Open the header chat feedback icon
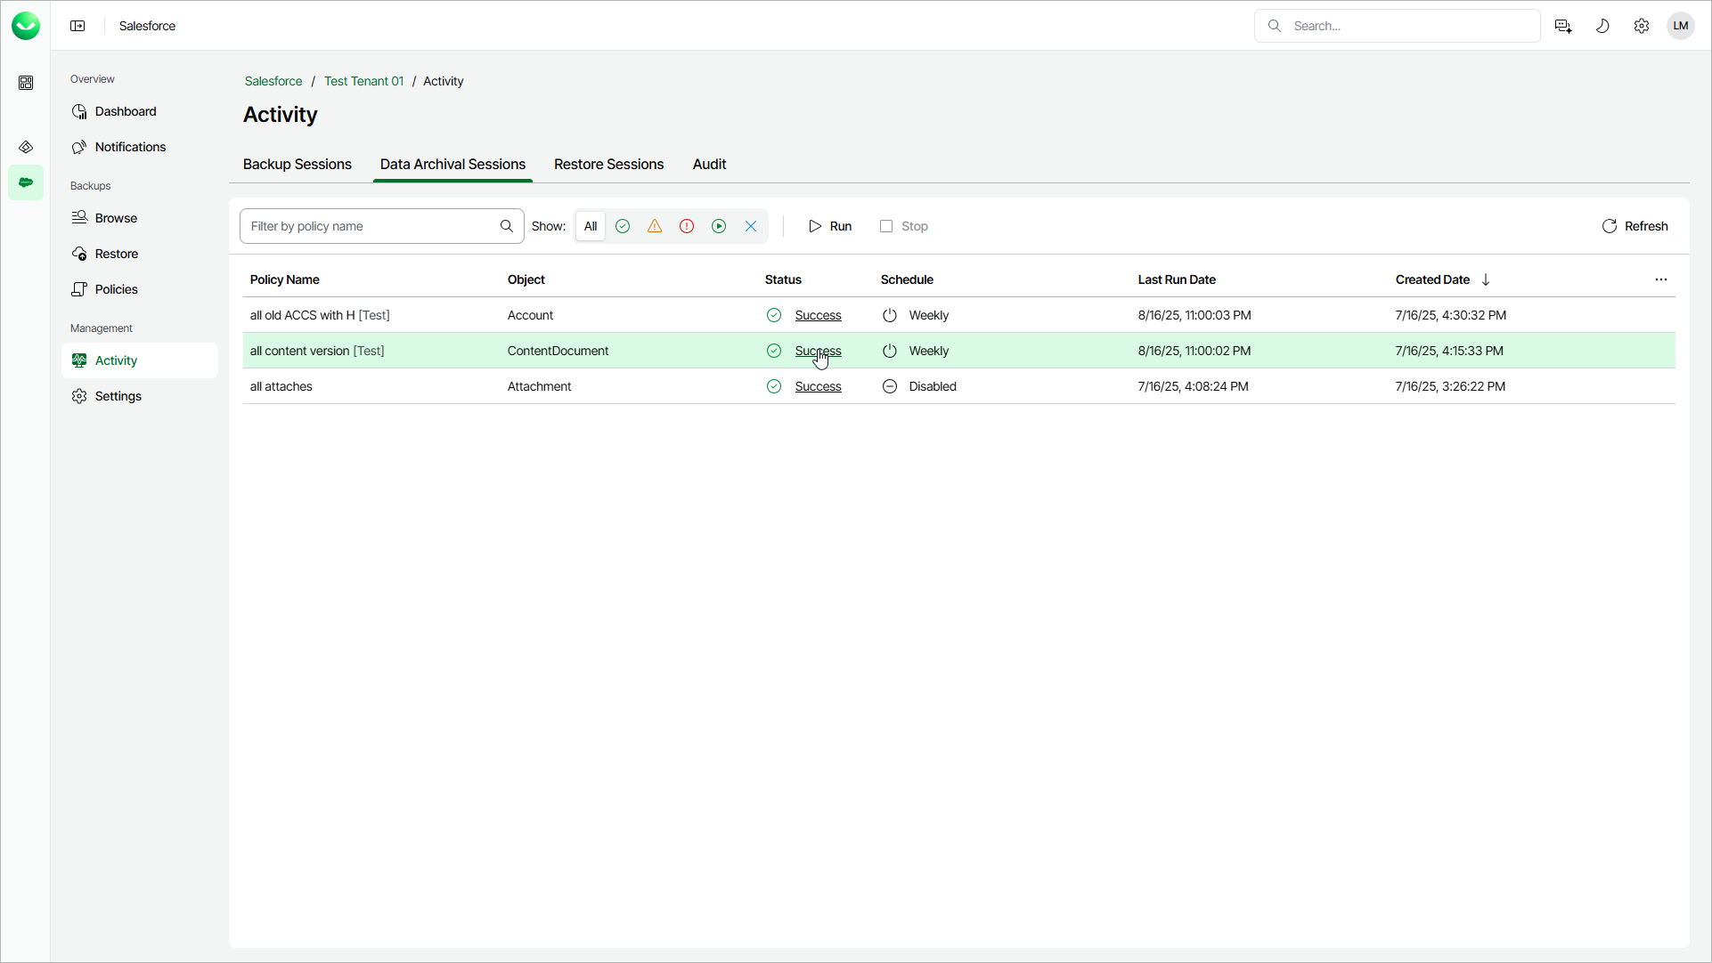The width and height of the screenshot is (1712, 963). pos(1563,26)
